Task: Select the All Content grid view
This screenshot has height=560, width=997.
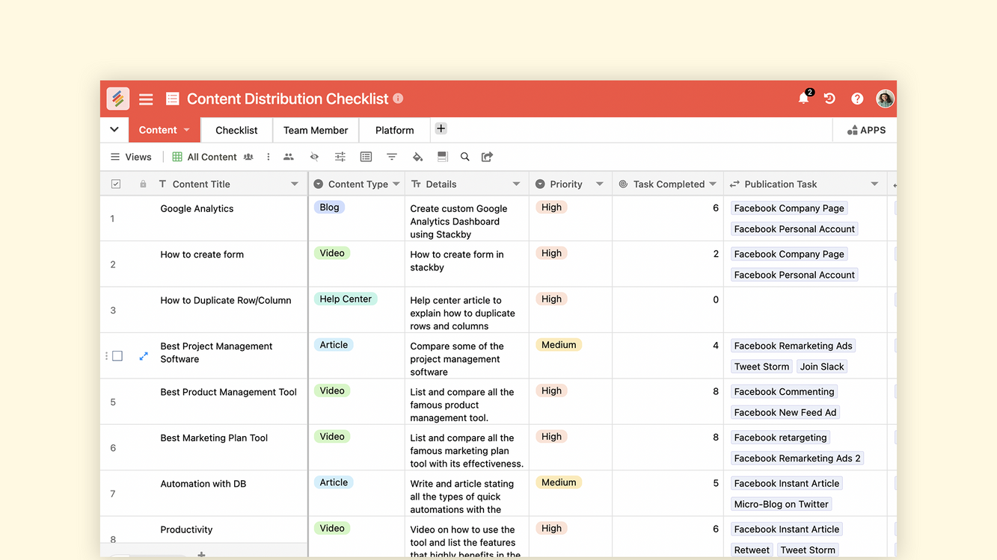Action: click(x=205, y=157)
